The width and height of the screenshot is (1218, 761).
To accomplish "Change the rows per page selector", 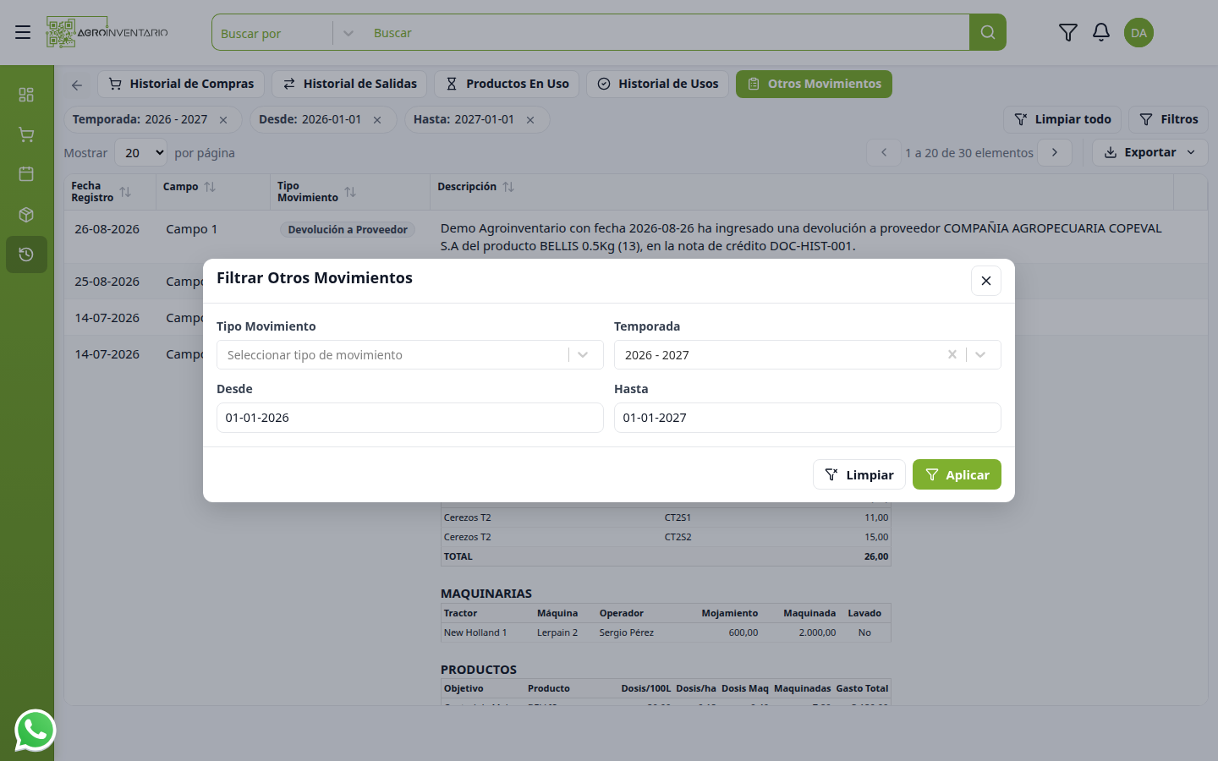I will click(x=140, y=153).
